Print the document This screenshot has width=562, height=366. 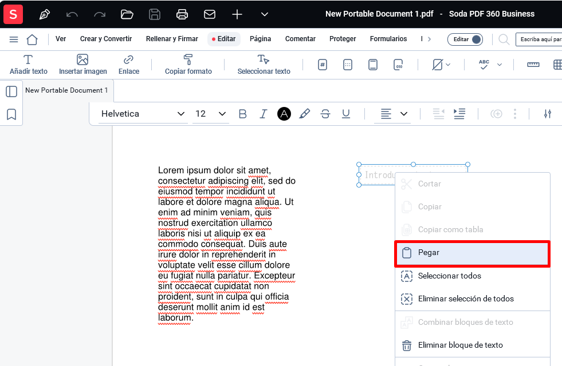[x=182, y=14]
